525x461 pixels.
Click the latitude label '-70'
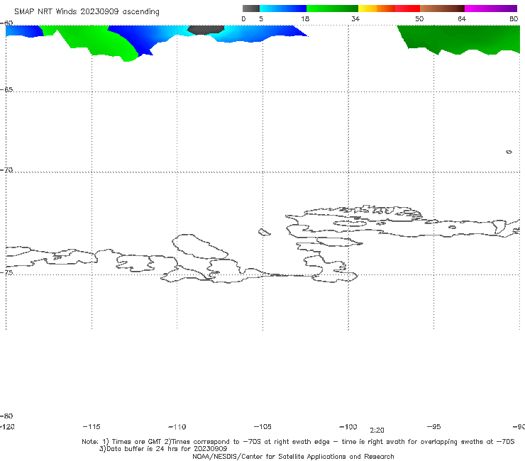point(6,170)
